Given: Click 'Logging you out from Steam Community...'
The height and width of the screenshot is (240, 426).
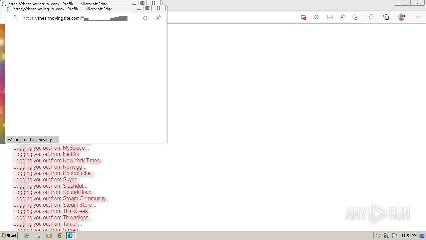Looking at the screenshot, I should 61,199.
